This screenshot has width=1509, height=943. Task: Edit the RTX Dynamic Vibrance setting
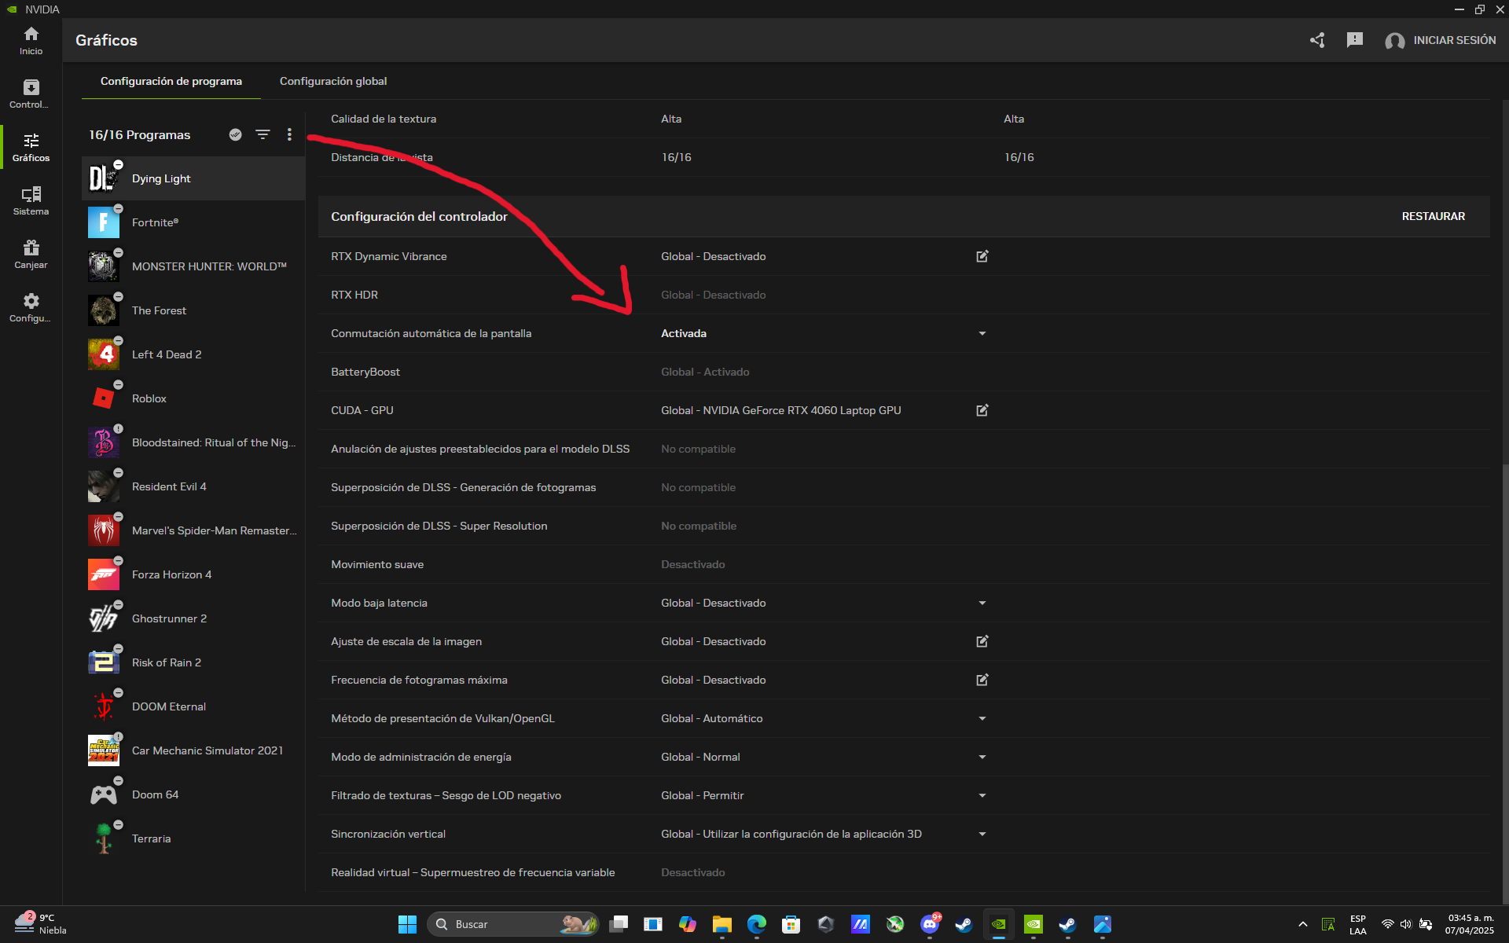point(982,256)
